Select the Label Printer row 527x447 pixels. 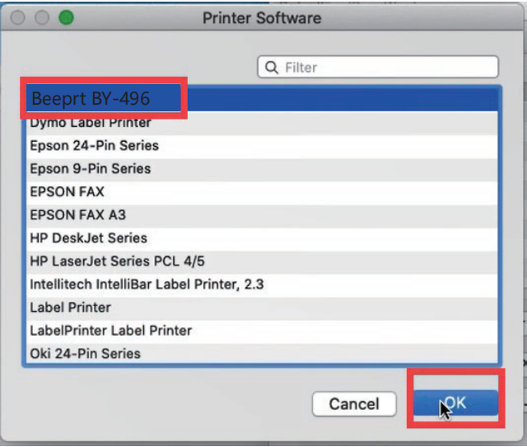pos(262,308)
